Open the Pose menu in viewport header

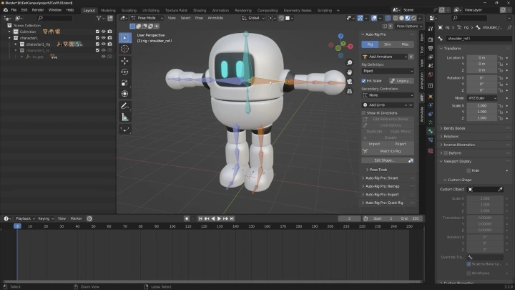coord(199,18)
